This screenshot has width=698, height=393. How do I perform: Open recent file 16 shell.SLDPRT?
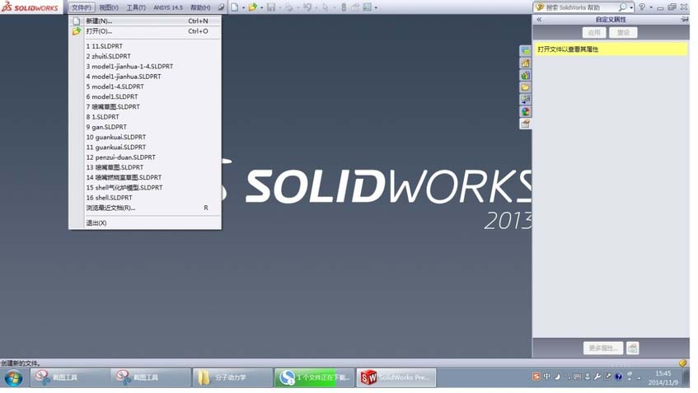pyautogui.click(x=145, y=198)
